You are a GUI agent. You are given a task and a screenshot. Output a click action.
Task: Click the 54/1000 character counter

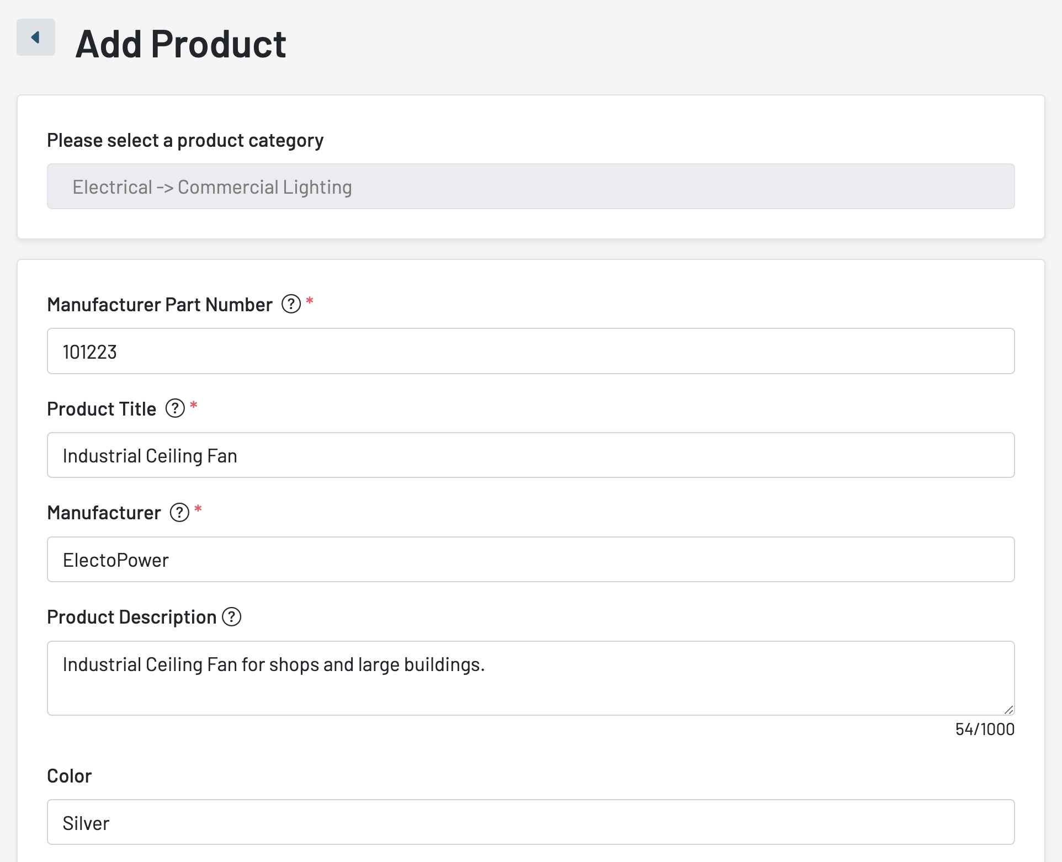(984, 730)
